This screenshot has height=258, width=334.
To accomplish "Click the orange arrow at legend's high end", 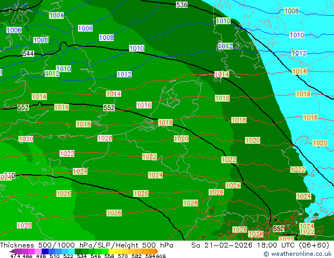I will 157,251.
